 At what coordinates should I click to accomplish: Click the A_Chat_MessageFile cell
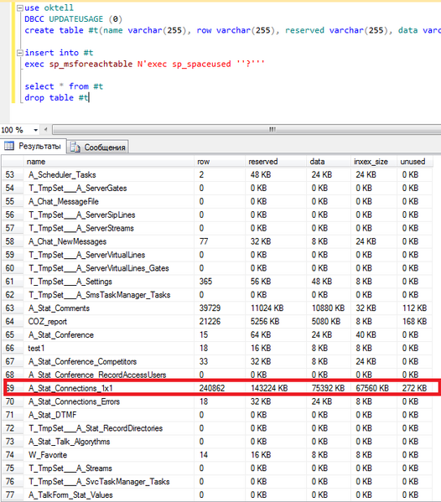pyautogui.click(x=109, y=202)
